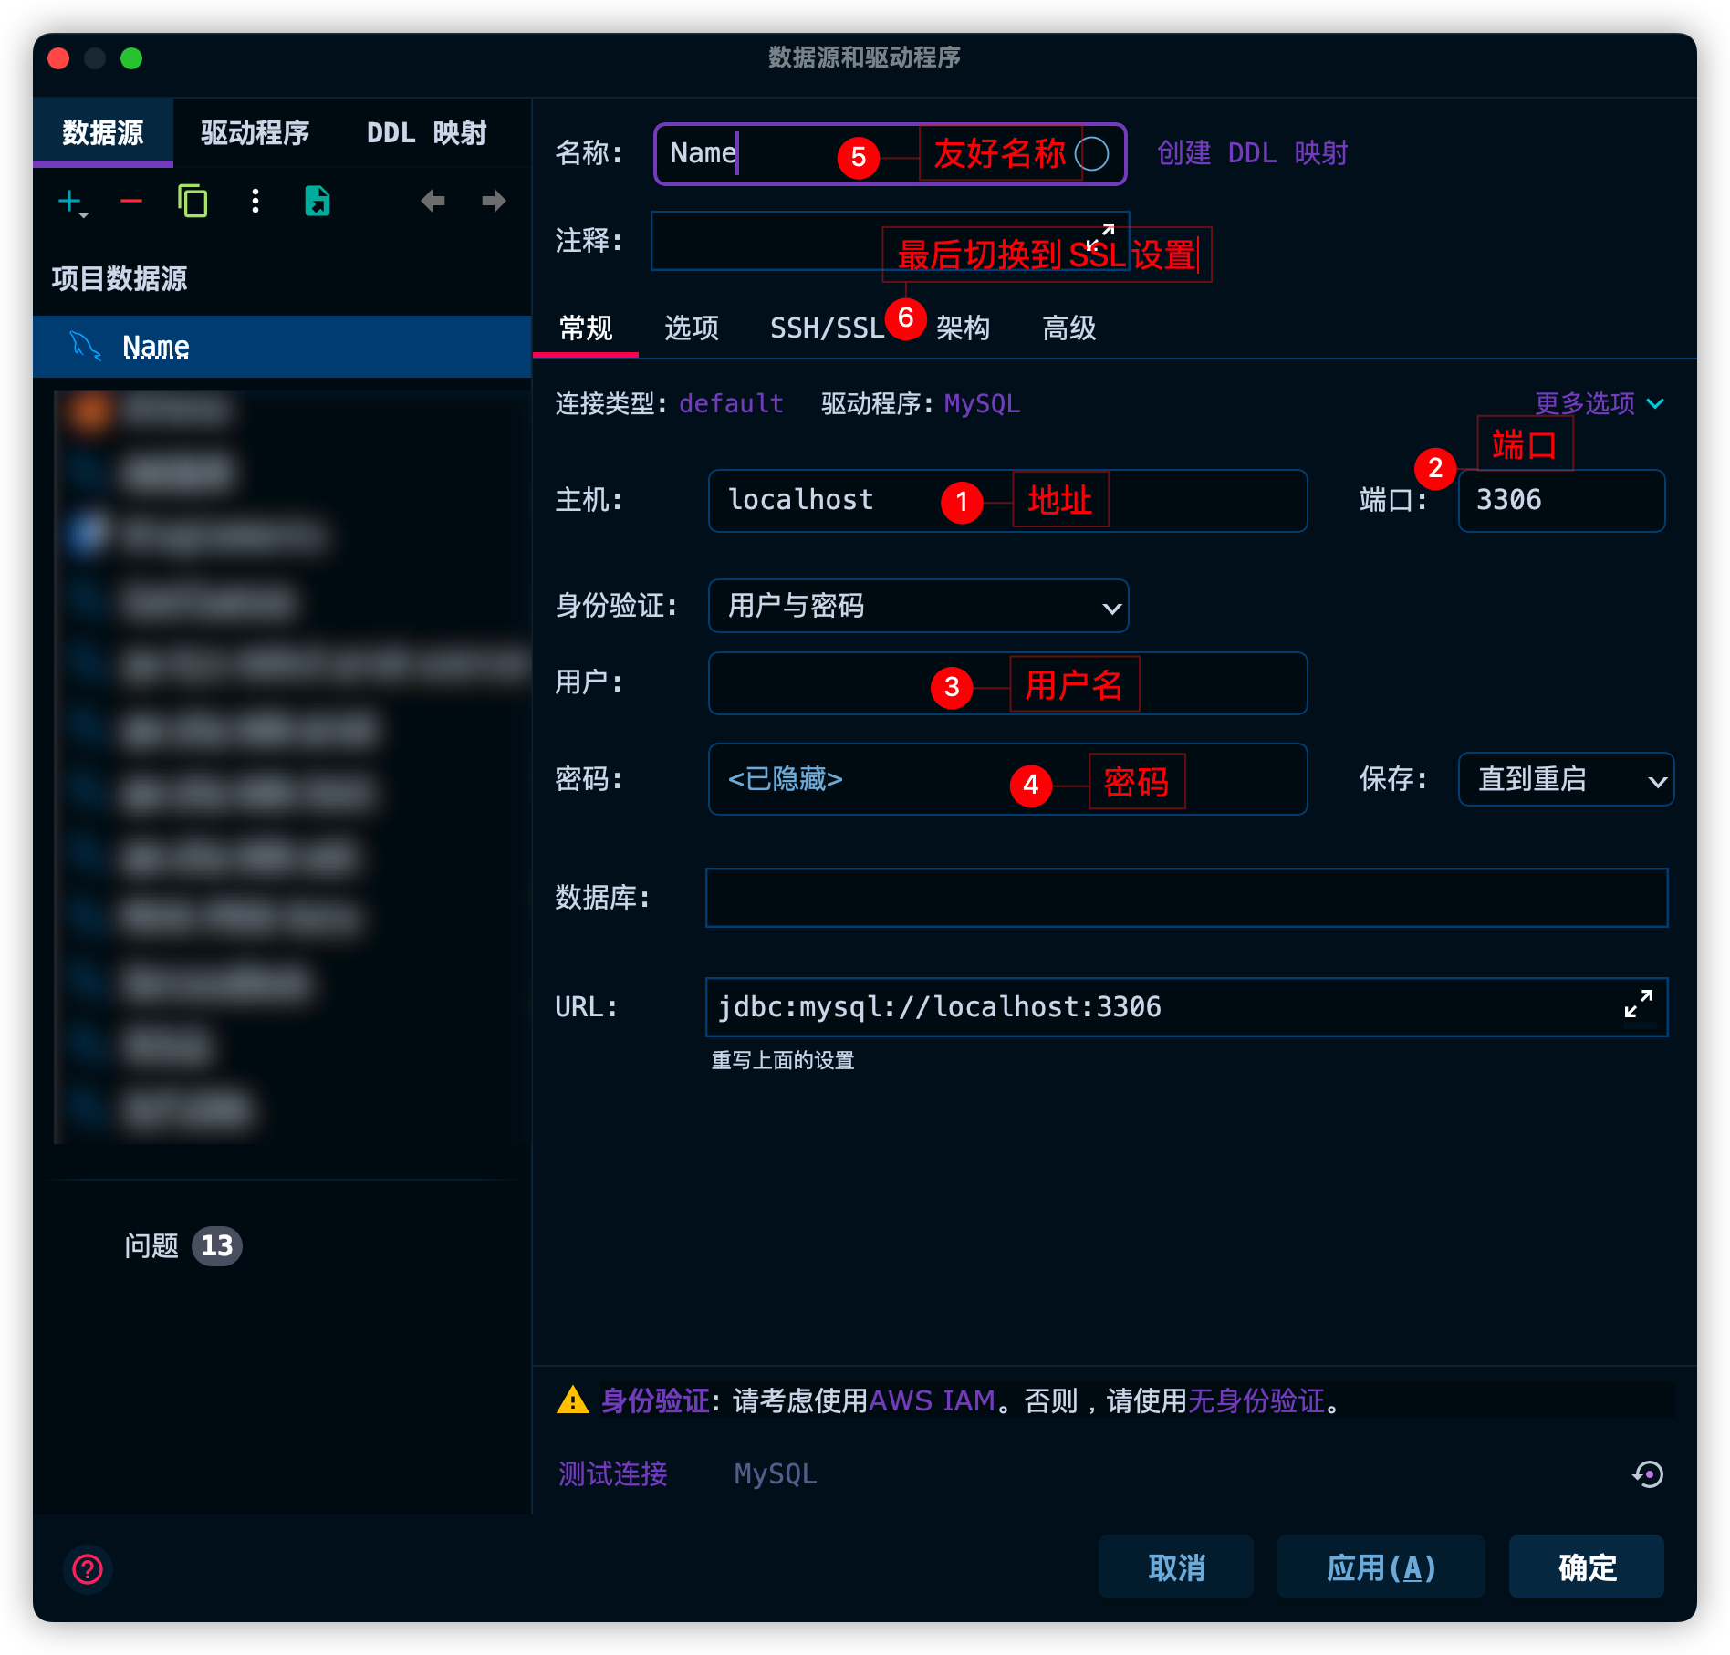This screenshot has height=1655, width=1730.
Task: Open the 身份验证 authentication method dropdown
Action: 917,606
